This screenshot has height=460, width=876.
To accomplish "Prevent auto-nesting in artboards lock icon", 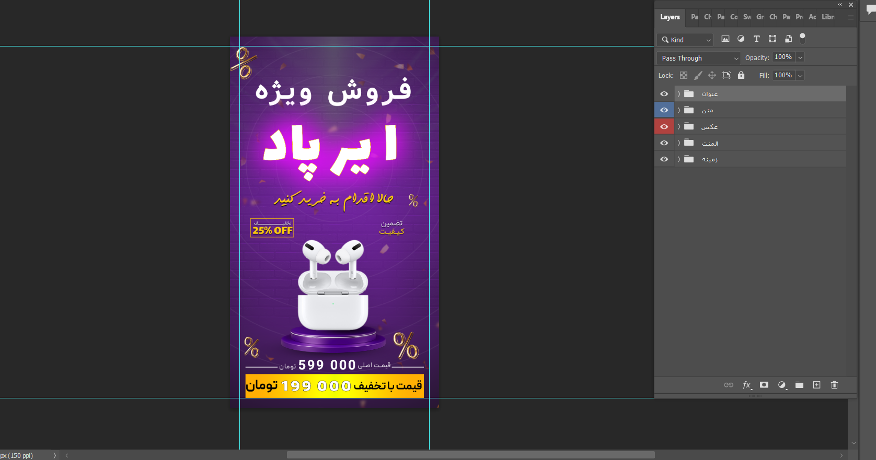I will 726,75.
